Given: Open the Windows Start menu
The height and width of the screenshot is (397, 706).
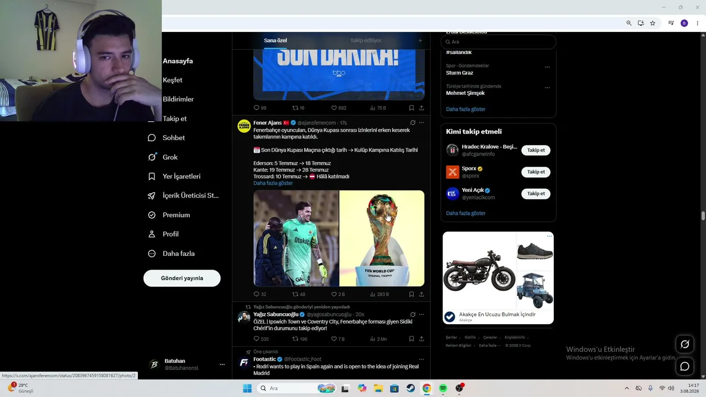Looking at the screenshot, I should coord(247,388).
